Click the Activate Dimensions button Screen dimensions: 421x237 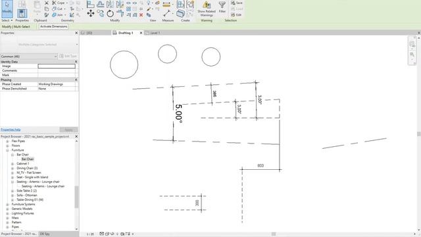[54, 26]
